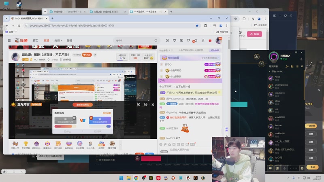This screenshot has width=324, height=182.
Task: Open the Chrome three-dot menu
Action: click(227, 25)
